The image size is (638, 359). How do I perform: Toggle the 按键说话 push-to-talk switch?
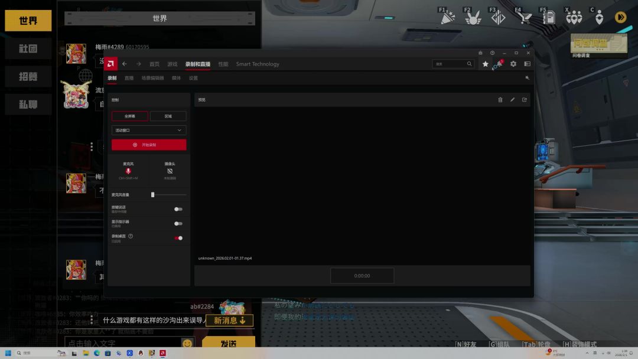[x=178, y=209]
